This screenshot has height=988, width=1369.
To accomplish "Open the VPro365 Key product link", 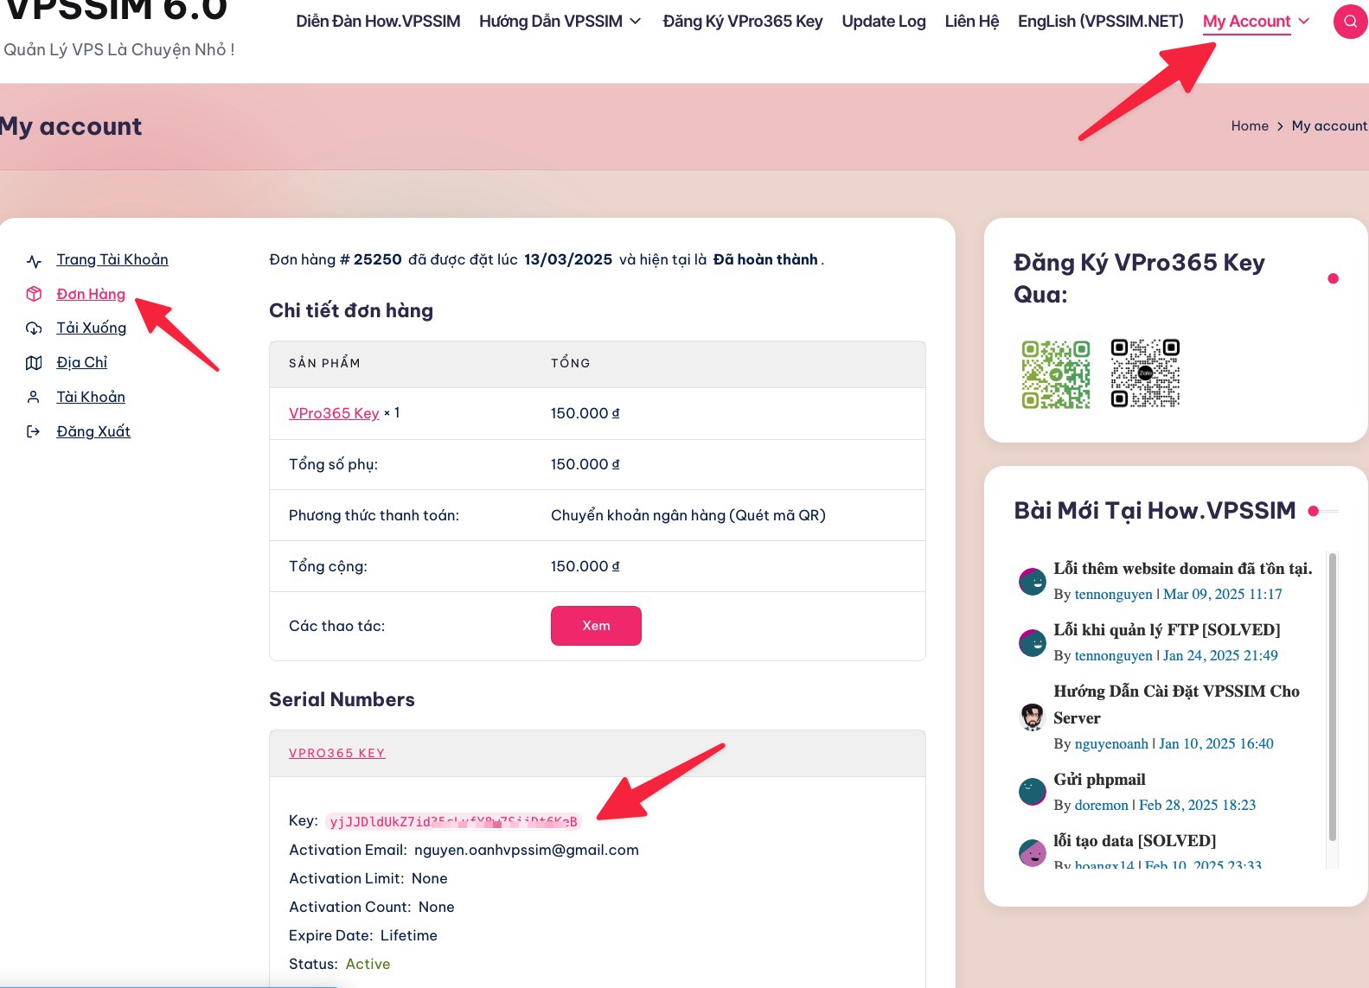I will coord(334,413).
